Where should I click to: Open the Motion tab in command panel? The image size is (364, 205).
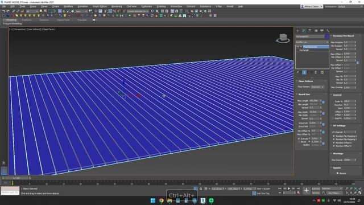316,30
